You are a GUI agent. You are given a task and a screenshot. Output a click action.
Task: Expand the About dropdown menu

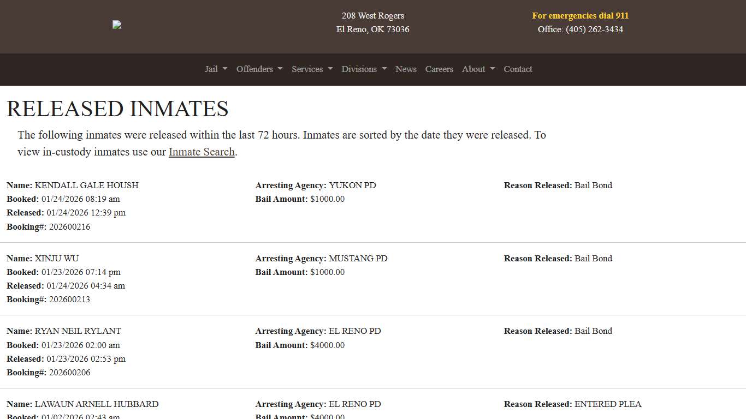click(x=478, y=69)
